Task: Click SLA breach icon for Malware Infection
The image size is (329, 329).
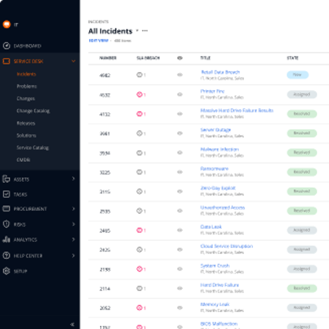Action: coord(140,153)
